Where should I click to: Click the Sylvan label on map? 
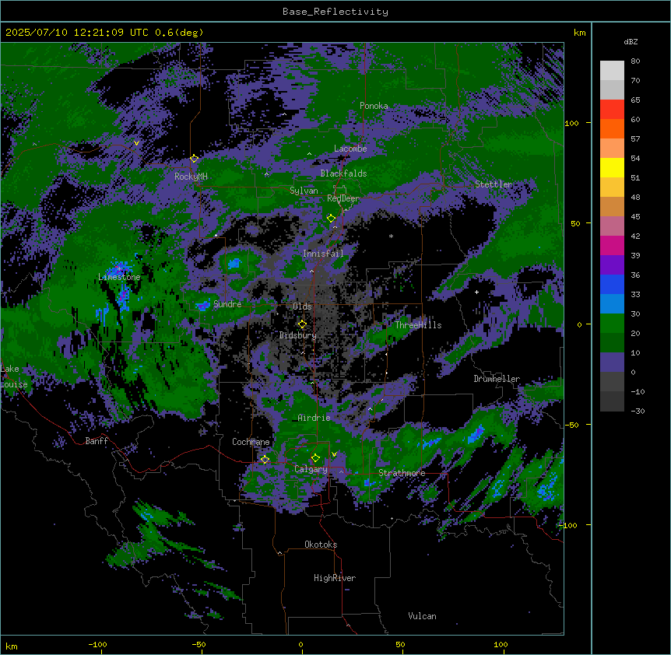[304, 191]
